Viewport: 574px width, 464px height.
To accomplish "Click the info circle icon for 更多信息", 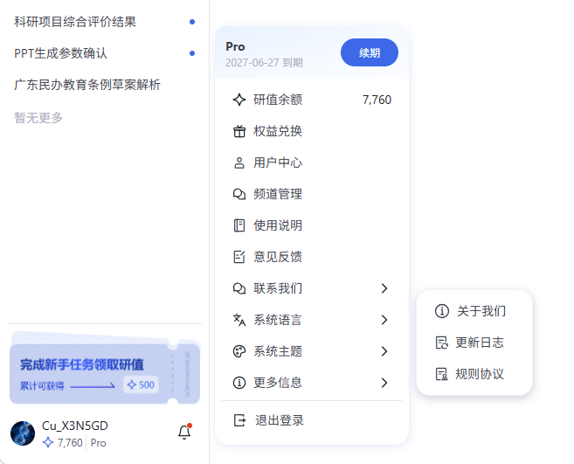I will click(239, 383).
